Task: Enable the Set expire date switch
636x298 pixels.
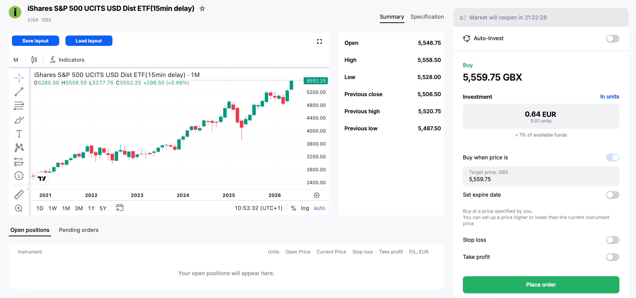Action: (x=613, y=195)
